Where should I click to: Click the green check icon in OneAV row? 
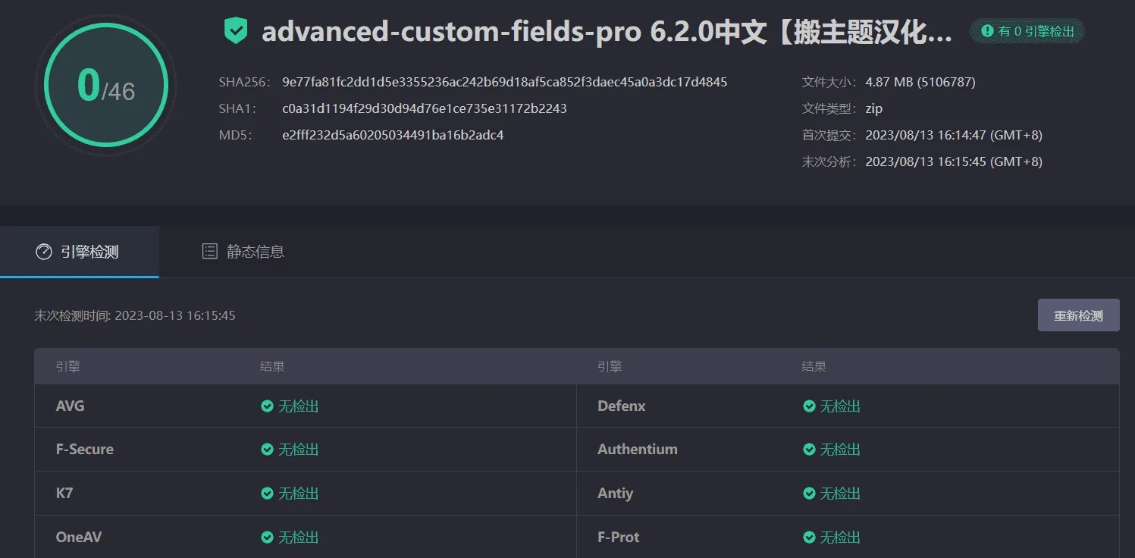click(x=267, y=538)
